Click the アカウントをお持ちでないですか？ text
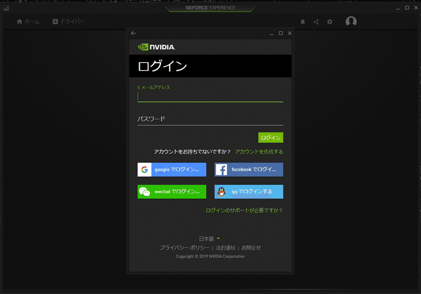This screenshot has height=294, width=421. [192, 152]
